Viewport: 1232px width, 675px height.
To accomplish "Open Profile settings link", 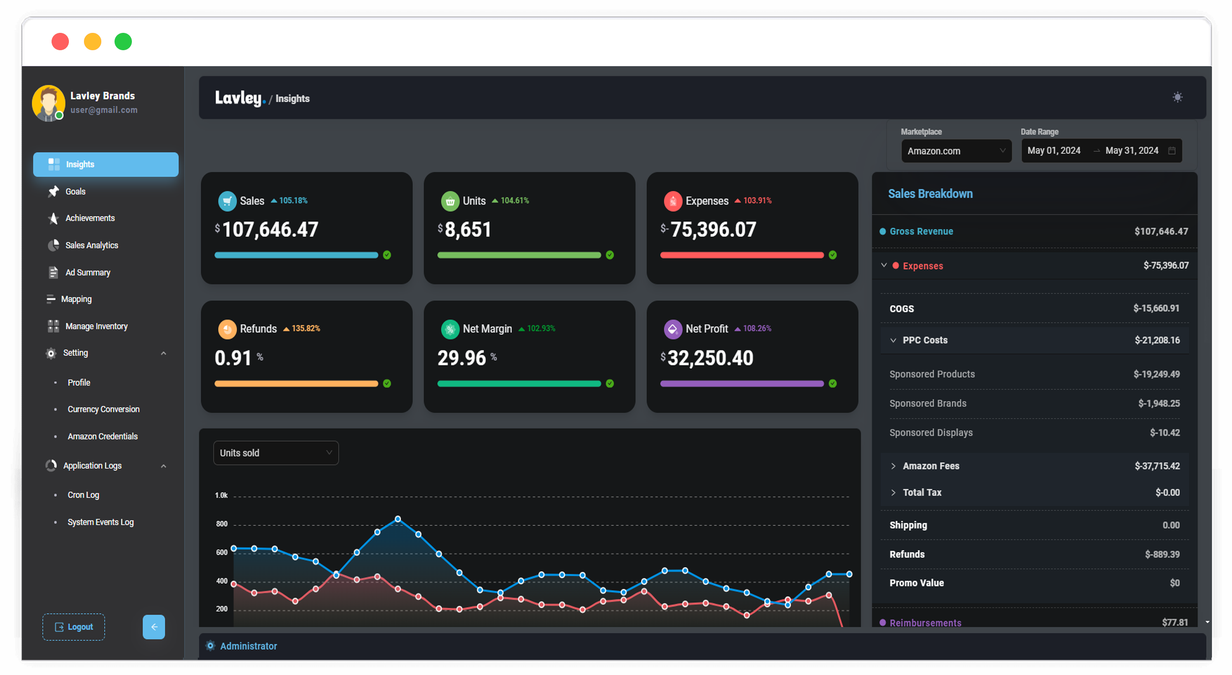I will pyautogui.click(x=78, y=383).
